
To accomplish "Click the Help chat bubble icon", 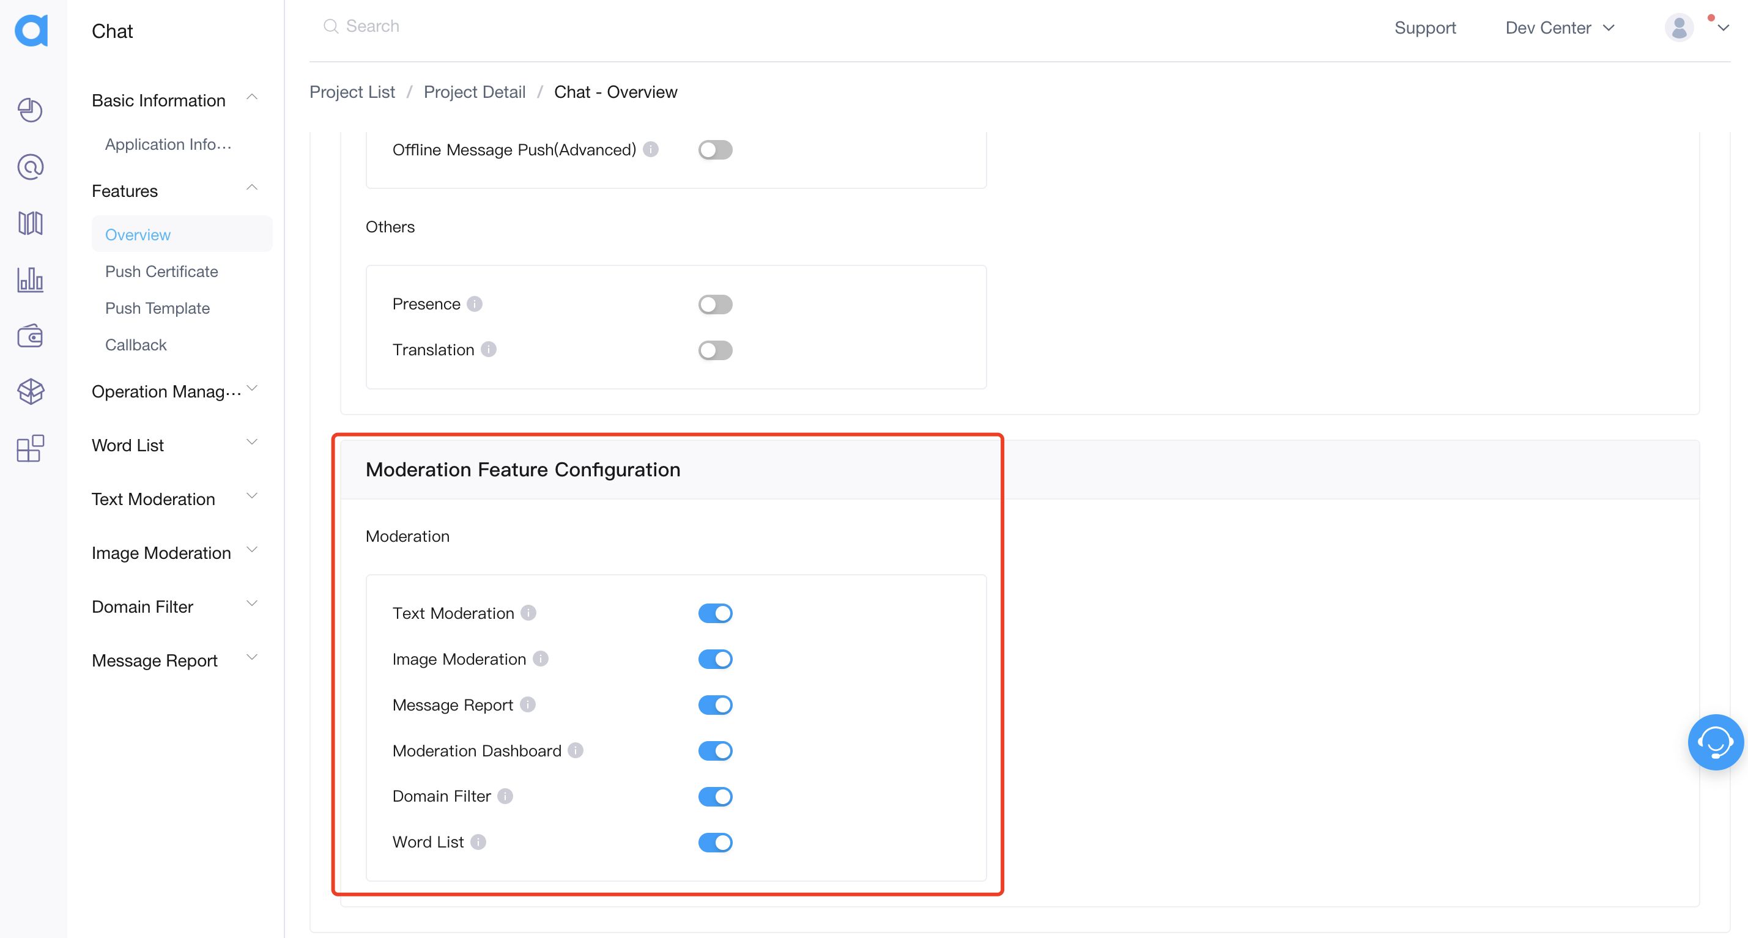I will [x=1716, y=740].
